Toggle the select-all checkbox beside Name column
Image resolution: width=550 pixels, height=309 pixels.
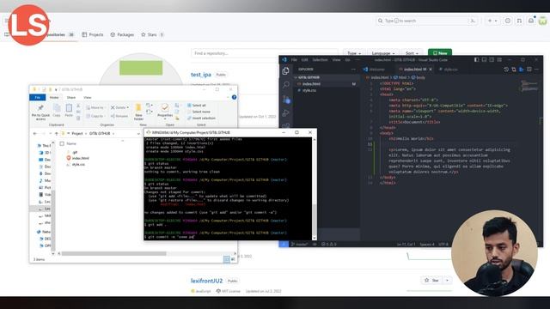(62, 143)
